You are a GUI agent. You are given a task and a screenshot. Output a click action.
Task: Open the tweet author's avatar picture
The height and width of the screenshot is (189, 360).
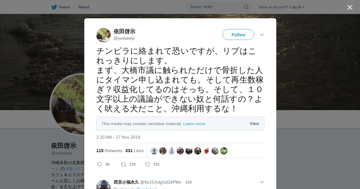click(x=103, y=35)
